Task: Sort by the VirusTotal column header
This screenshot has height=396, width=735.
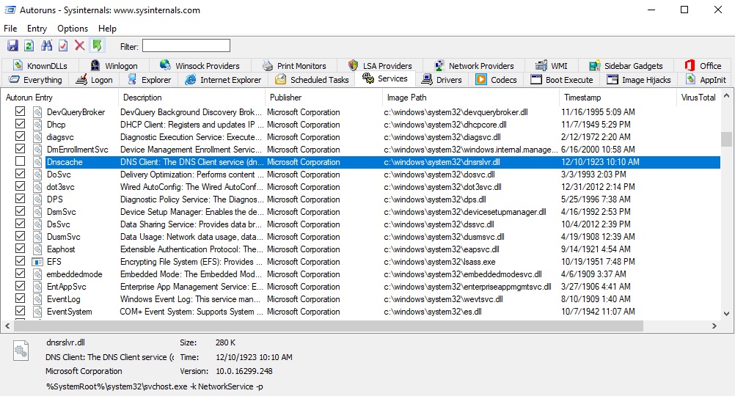Action: (x=698, y=98)
